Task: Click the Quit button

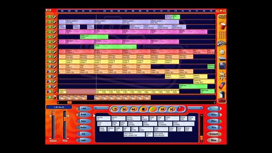Action: tap(222, 101)
